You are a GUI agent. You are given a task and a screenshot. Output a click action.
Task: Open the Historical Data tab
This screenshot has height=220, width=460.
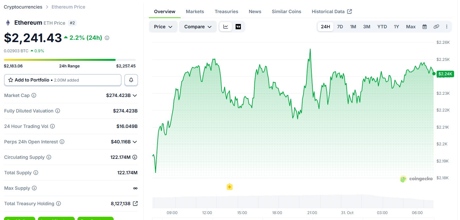click(x=332, y=12)
